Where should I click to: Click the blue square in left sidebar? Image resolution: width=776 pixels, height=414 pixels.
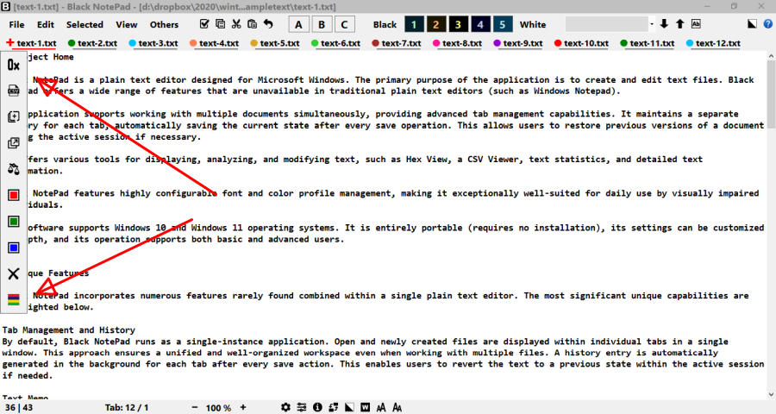[13, 248]
